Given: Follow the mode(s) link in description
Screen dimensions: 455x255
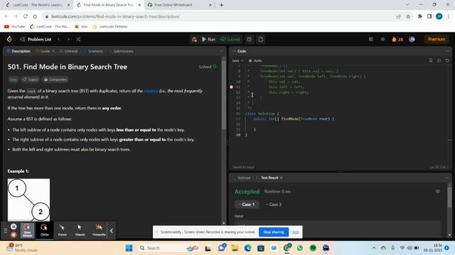Looking at the screenshot, I should 151,91.
